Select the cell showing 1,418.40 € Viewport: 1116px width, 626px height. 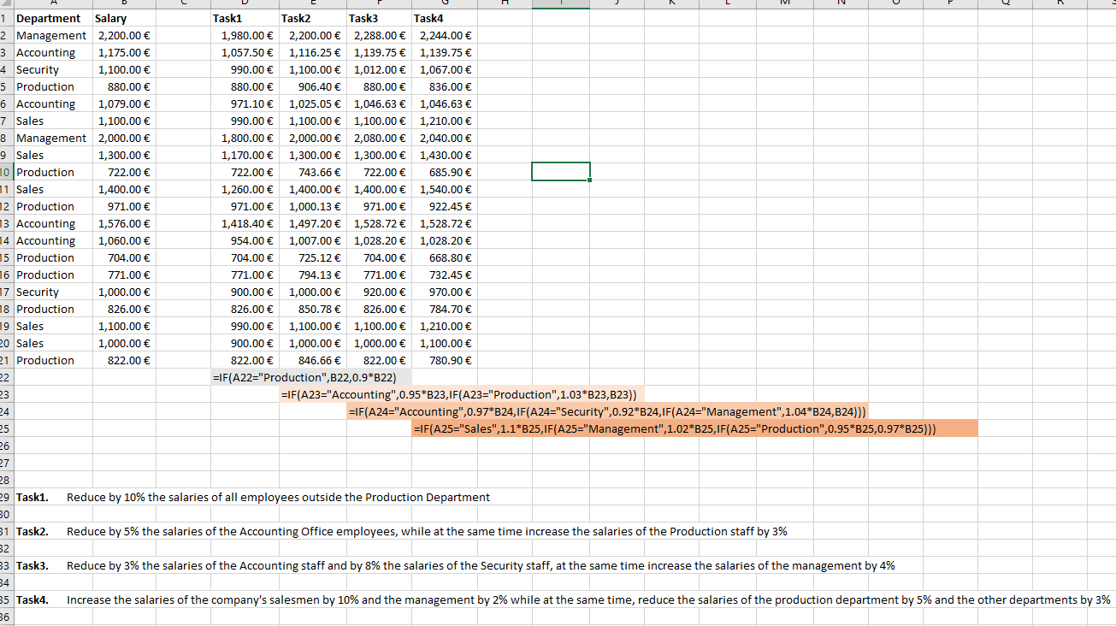coord(246,223)
